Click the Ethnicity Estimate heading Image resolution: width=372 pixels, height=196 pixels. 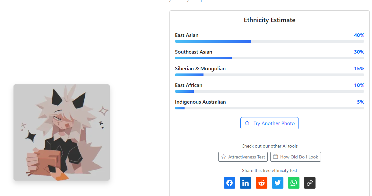(270, 20)
